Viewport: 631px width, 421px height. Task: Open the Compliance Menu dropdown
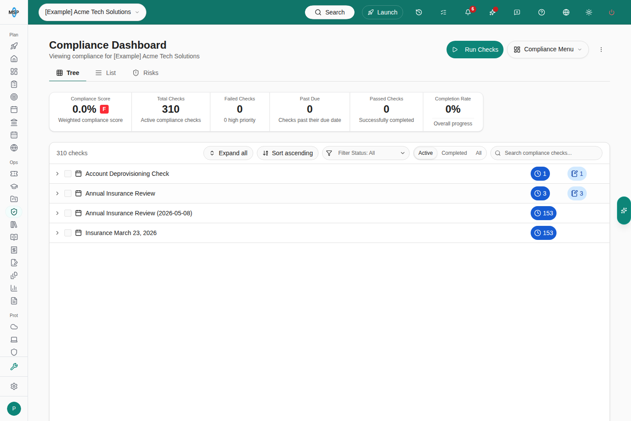pyautogui.click(x=548, y=50)
